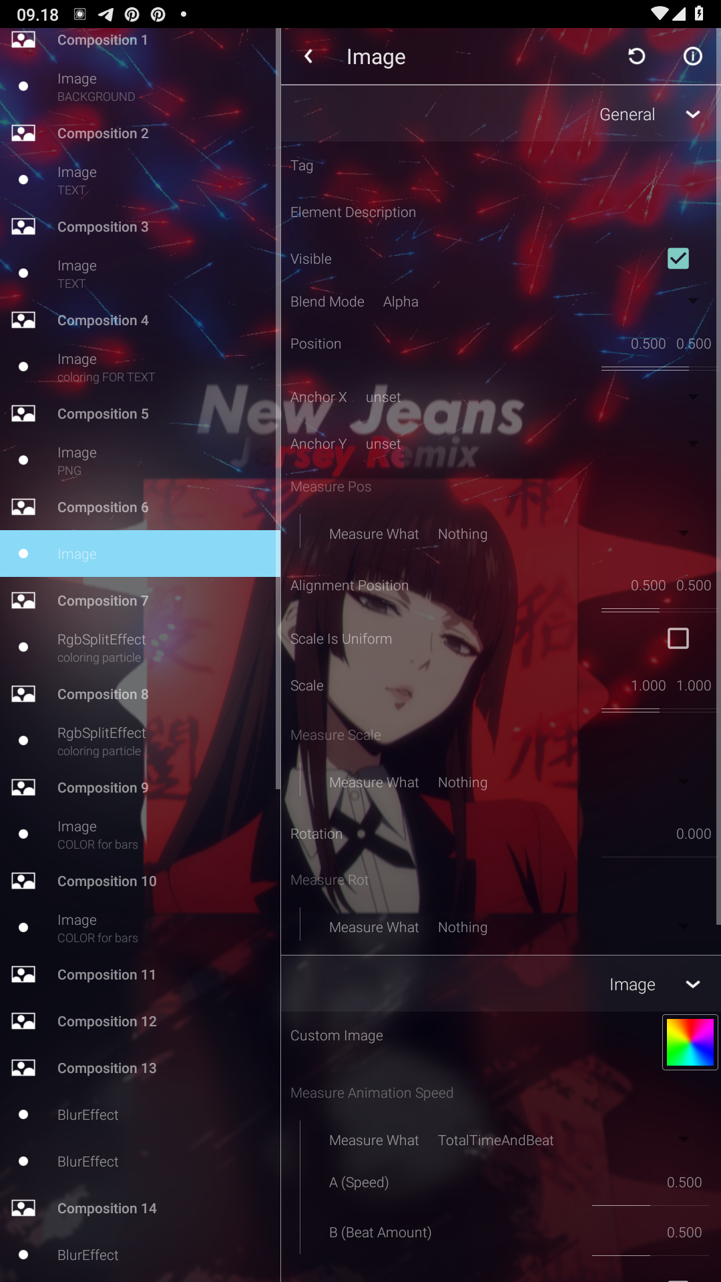The height and width of the screenshot is (1282, 721).
Task: Tap the Composition 10 picture icon
Action: 23,881
